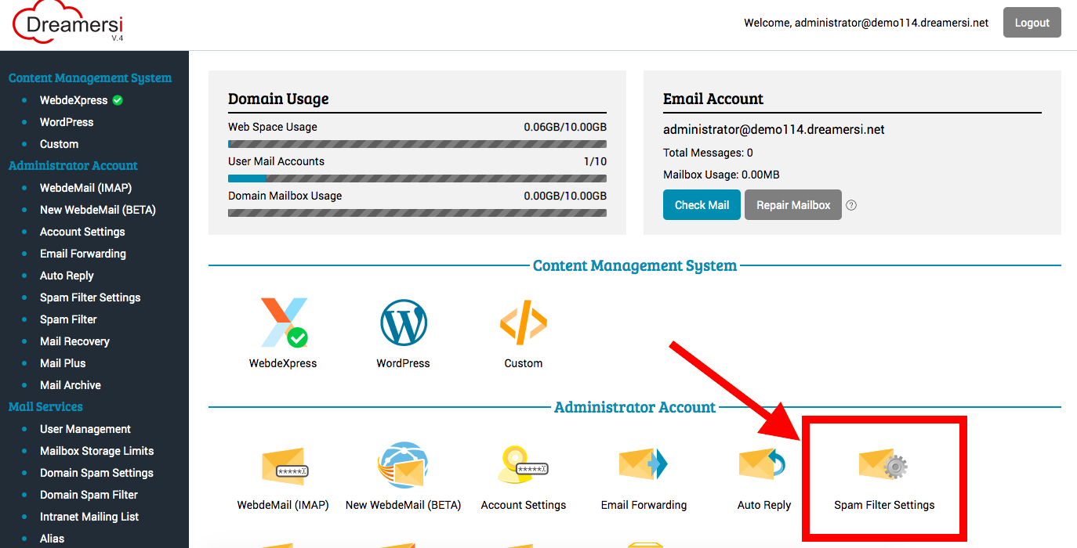Open the Custom code icon
The height and width of the screenshot is (548, 1077).
coord(523,323)
